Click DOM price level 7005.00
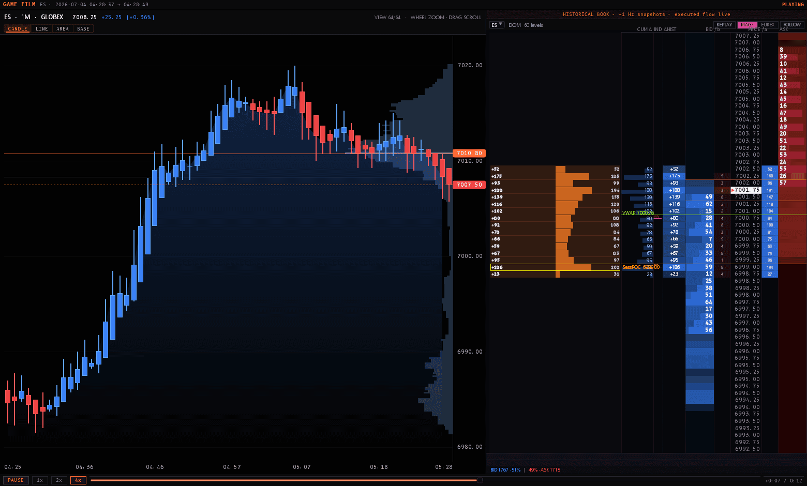Viewport: 807px width, 486px height. pyautogui.click(x=747, y=99)
